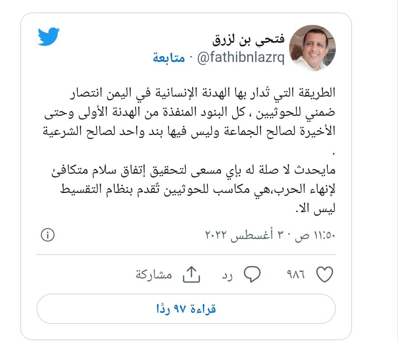Click the divider line above the action buttons
Image resolution: width=398 pixels, height=342 pixels.
point(186,254)
